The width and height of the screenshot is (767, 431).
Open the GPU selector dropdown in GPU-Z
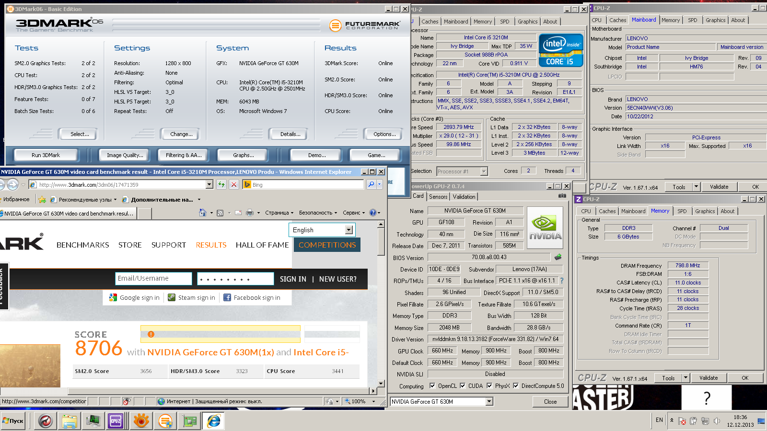[489, 401]
